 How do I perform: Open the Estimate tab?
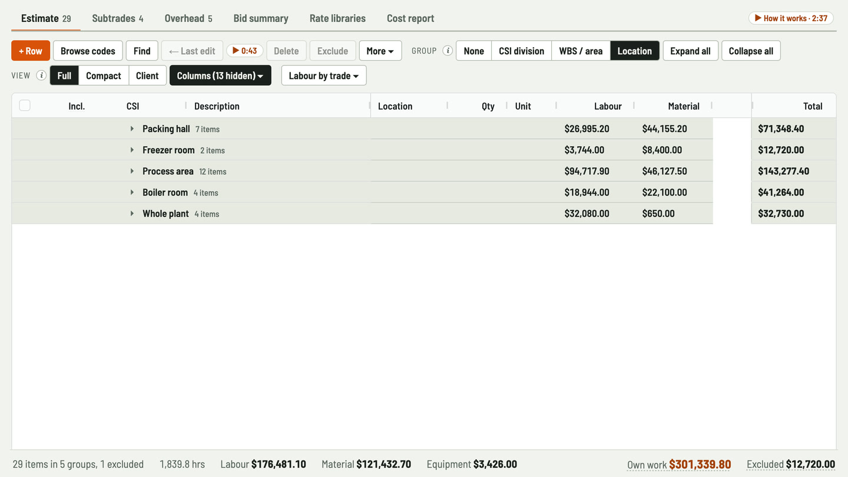pos(46,18)
